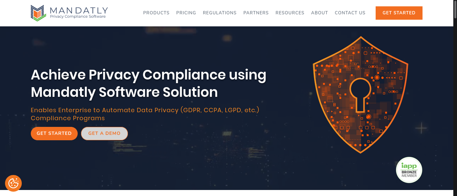Open the Partners menu
The width and height of the screenshot is (457, 196).
[256, 13]
